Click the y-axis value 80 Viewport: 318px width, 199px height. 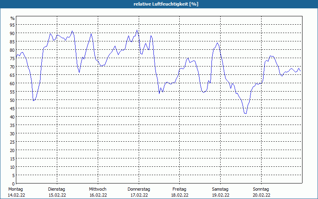point(13,50)
